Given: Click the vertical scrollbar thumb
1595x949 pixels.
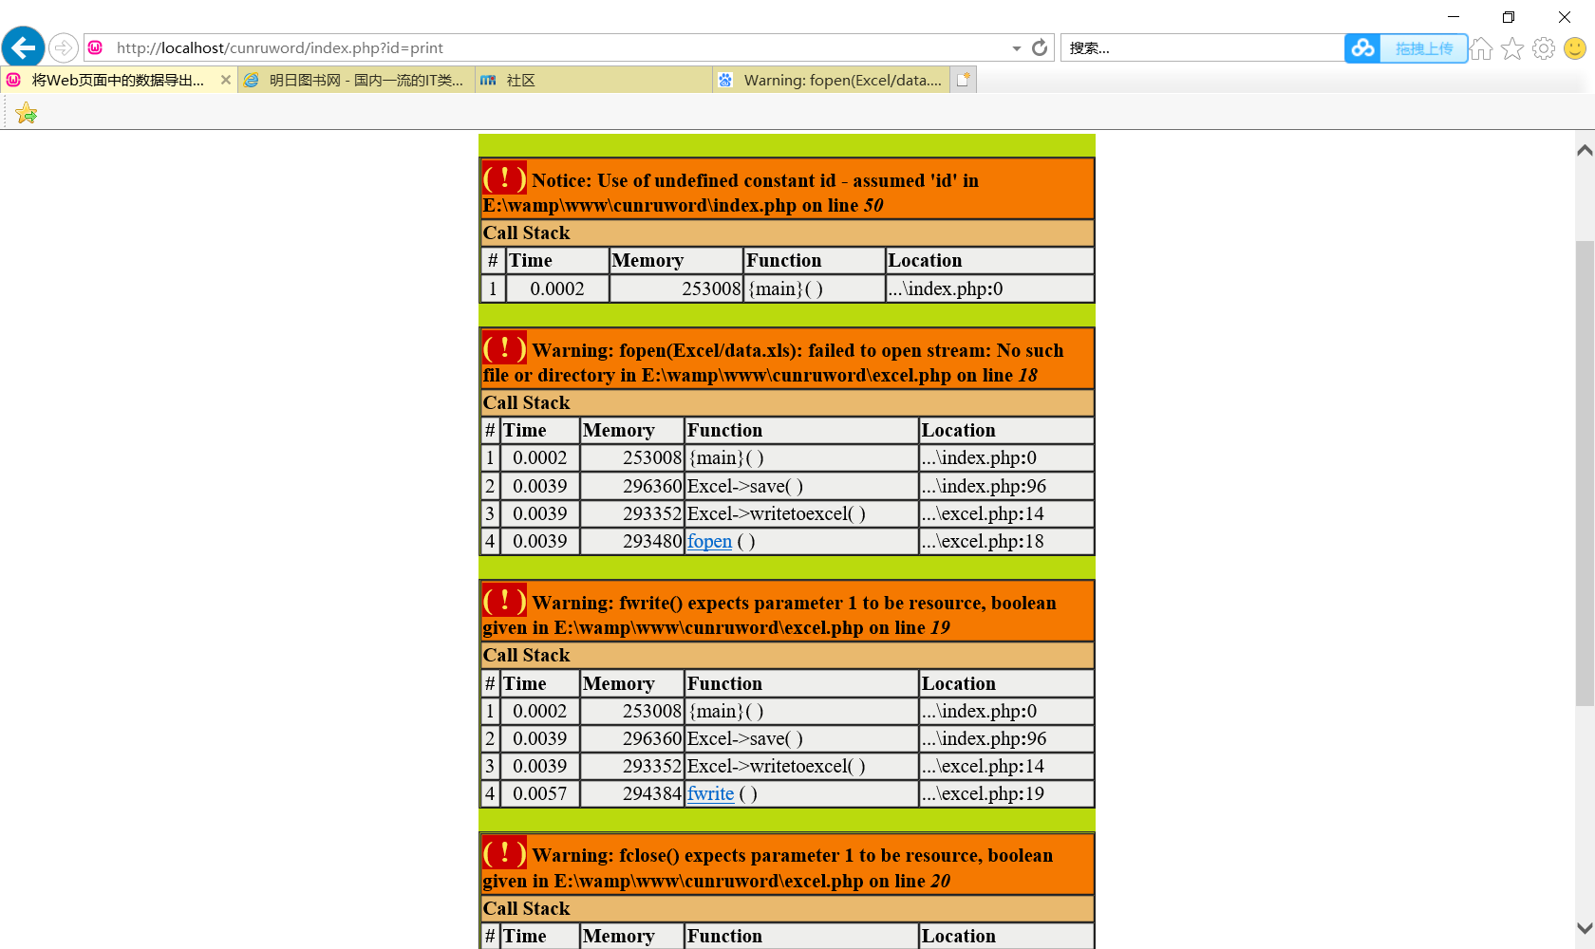Looking at the screenshot, I should coord(1585,473).
